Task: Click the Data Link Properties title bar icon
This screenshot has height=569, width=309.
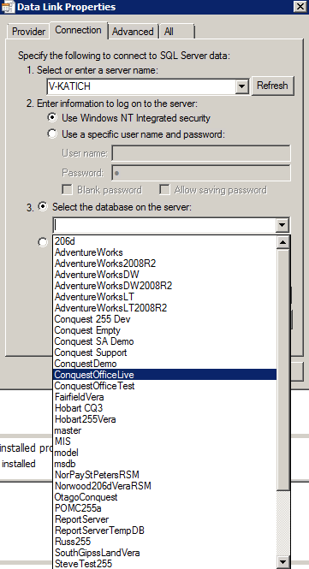Action: (8, 7)
